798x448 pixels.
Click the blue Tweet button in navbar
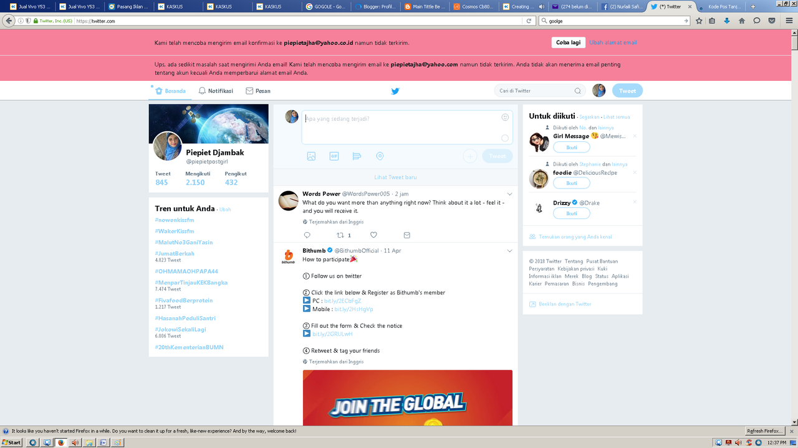coord(627,91)
